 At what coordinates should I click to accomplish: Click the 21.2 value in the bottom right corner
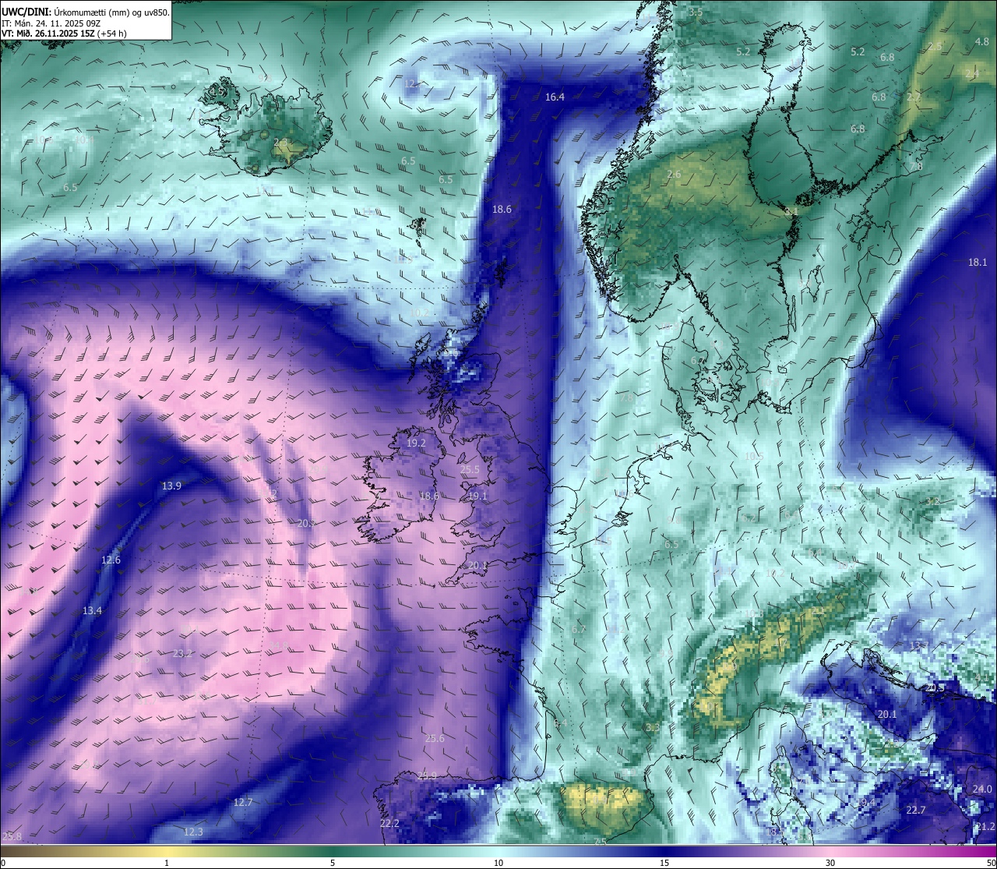pos(985,826)
